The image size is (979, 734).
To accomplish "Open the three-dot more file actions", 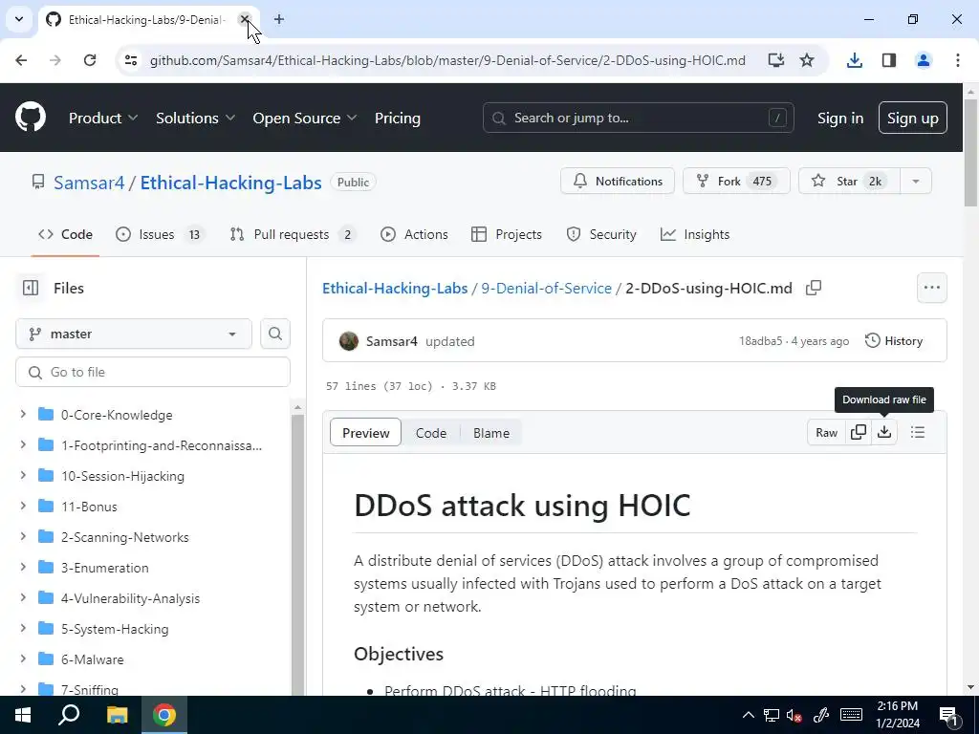I will [931, 288].
